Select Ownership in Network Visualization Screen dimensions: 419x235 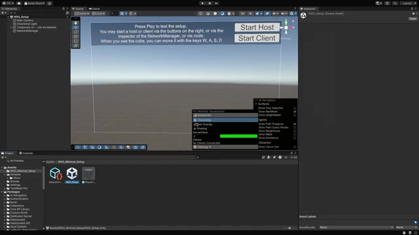[225, 120]
